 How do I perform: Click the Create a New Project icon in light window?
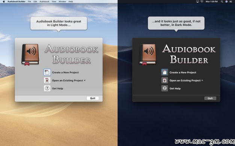tap(47, 72)
